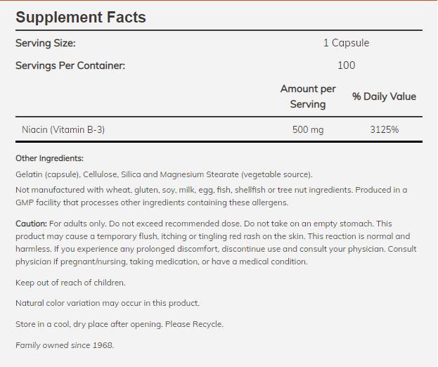Click the bold Caution label

click(x=31, y=224)
